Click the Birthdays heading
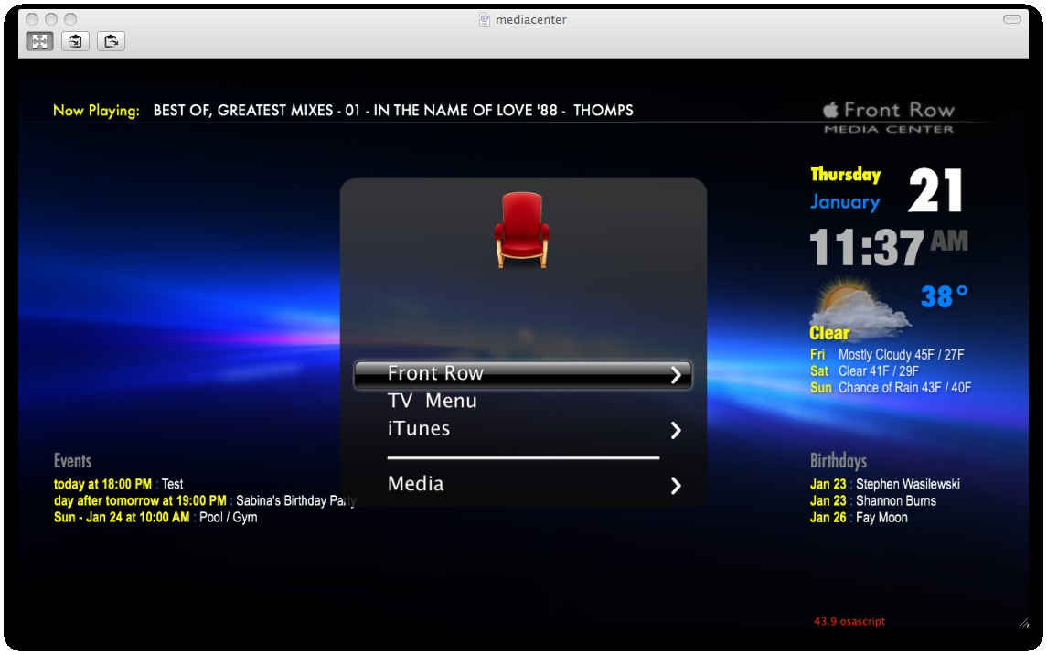 838,461
